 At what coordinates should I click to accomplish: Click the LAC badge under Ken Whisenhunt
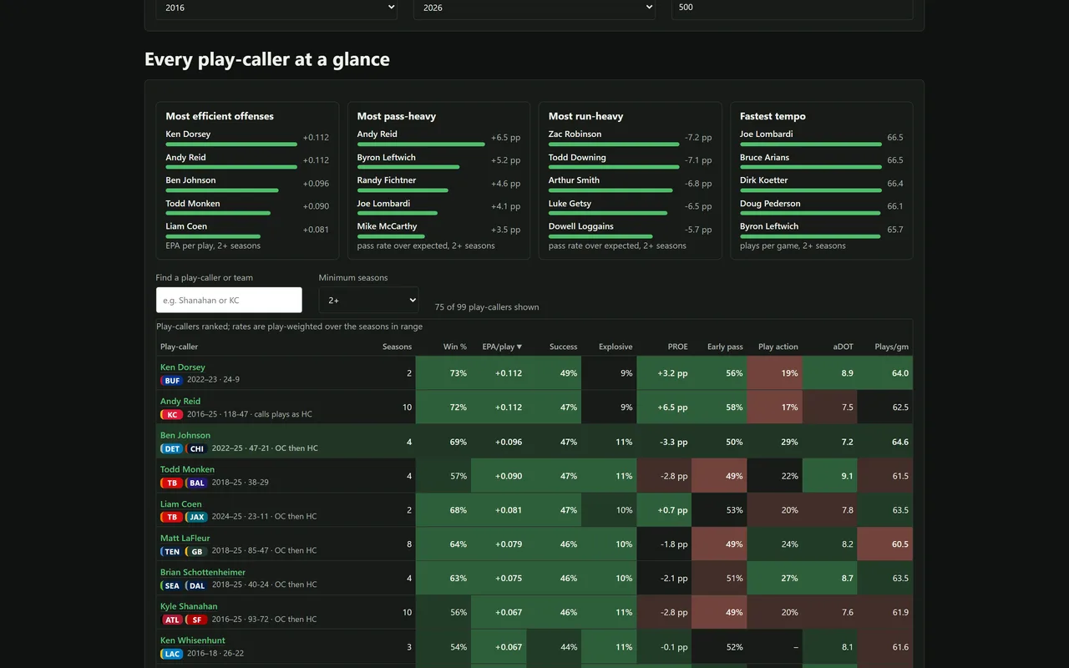point(172,654)
